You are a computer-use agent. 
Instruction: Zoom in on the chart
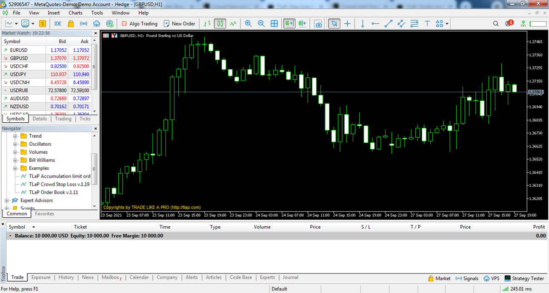tap(249, 24)
